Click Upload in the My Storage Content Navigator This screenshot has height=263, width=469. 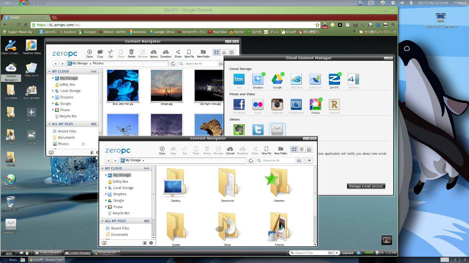click(x=230, y=150)
